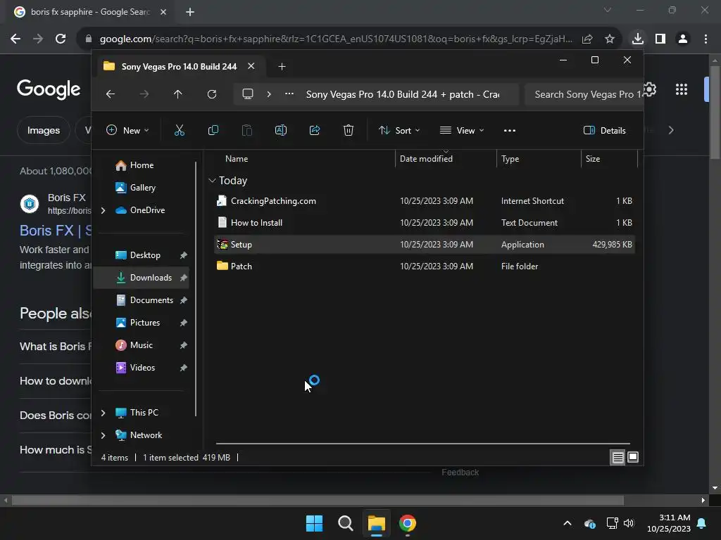Open the See more (three dots) toolbar menu
Viewport: 721px width, 540px height.
tap(510, 130)
